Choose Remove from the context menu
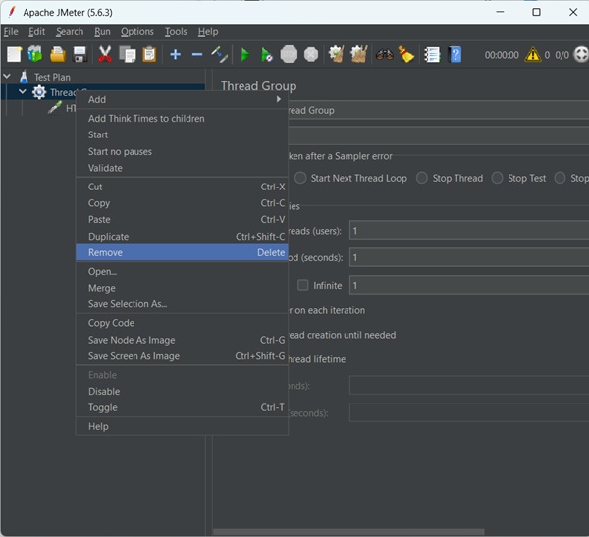This screenshot has height=537, width=589. coord(183,252)
